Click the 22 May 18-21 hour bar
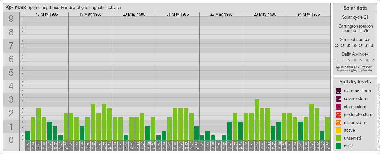 235,127
